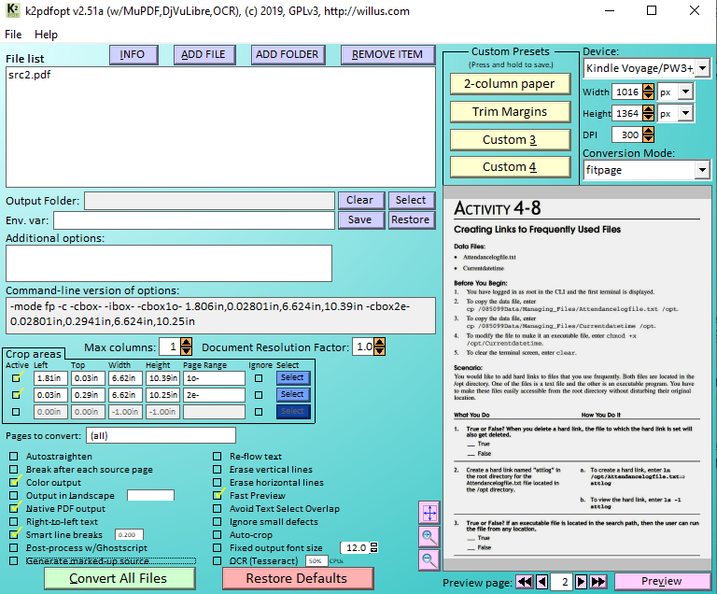Clear the output folder
This screenshot has height=594, width=717.
tap(361, 201)
